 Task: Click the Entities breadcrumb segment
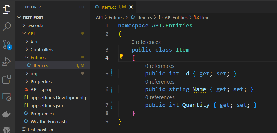point(116,17)
